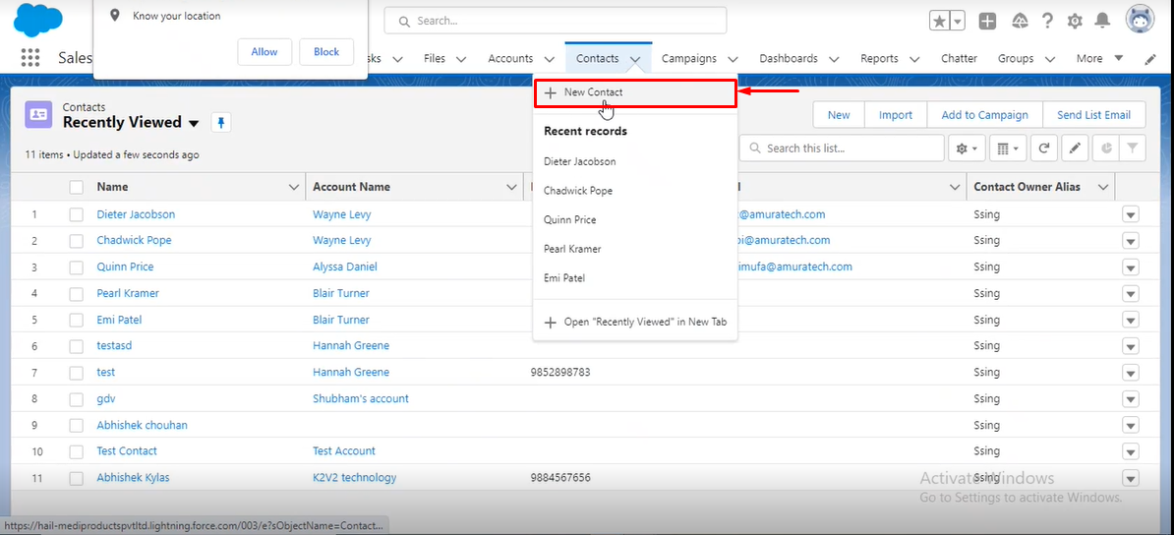
Task: Check the box for Dieter Jacobson
Action: pyautogui.click(x=77, y=214)
